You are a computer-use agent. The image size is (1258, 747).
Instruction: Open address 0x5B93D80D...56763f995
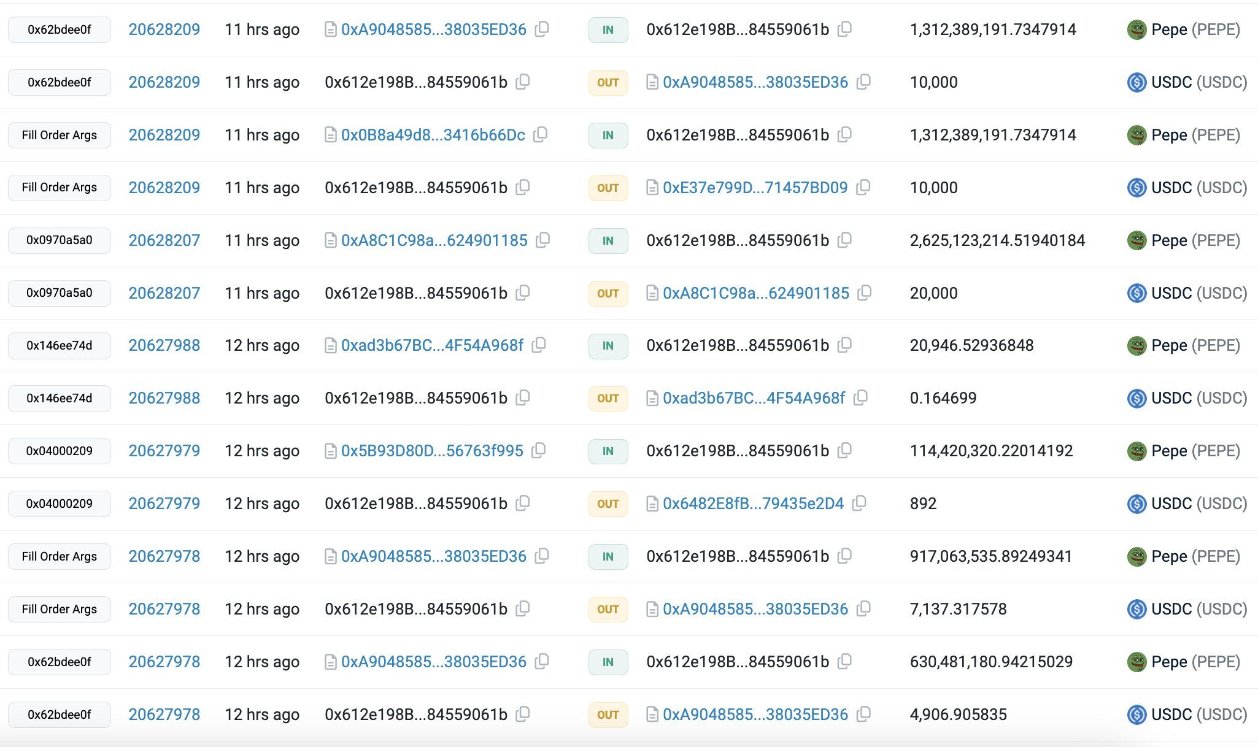(432, 451)
